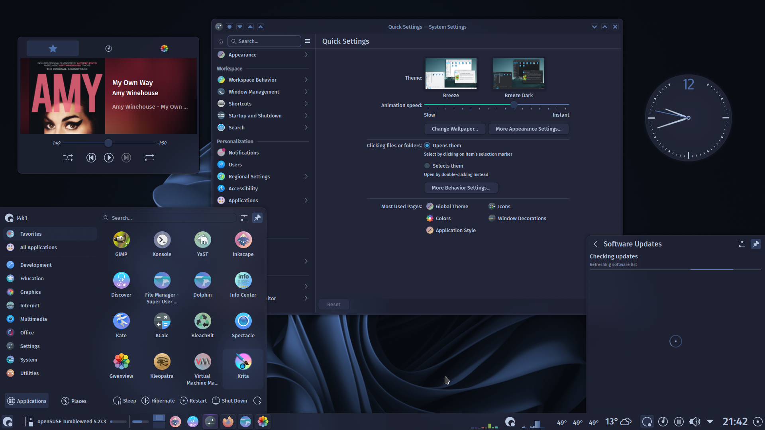The height and width of the screenshot is (430, 765).
Task: Open volume control in system tray
Action: click(x=694, y=422)
